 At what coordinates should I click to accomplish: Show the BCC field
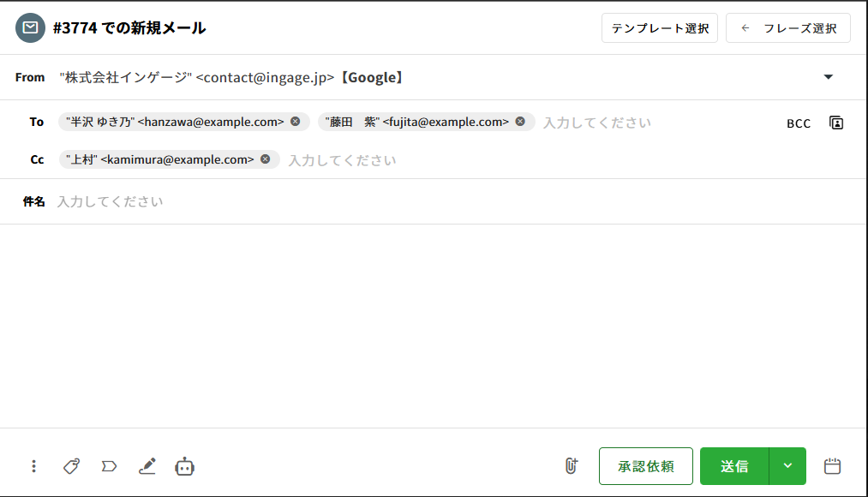click(x=799, y=123)
